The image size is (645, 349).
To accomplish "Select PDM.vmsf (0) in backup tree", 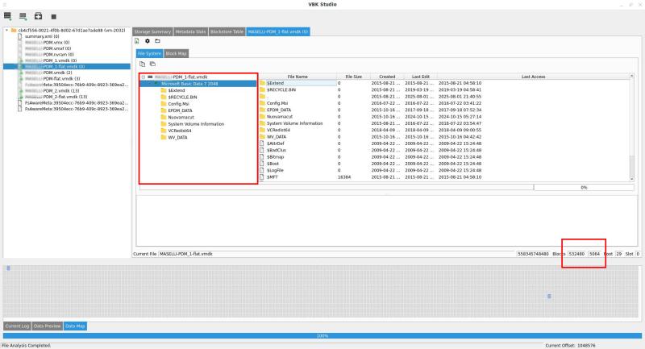I will [x=48, y=48].
